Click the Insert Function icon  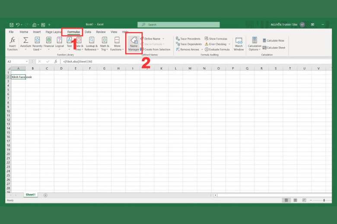[x=13, y=43]
